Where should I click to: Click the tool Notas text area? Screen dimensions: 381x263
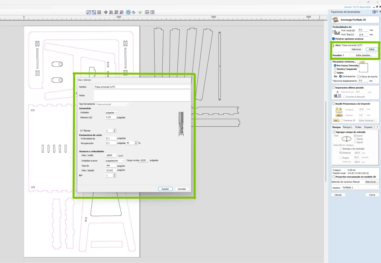pos(142,96)
